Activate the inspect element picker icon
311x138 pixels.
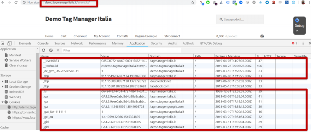(x=3, y=44)
